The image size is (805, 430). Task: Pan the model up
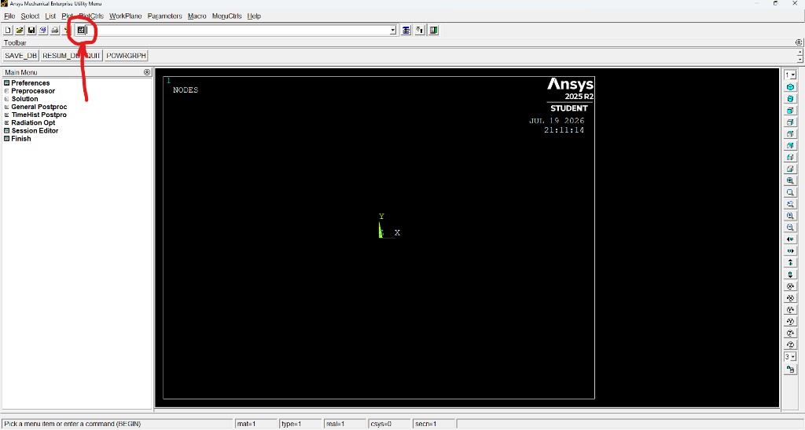click(x=790, y=263)
